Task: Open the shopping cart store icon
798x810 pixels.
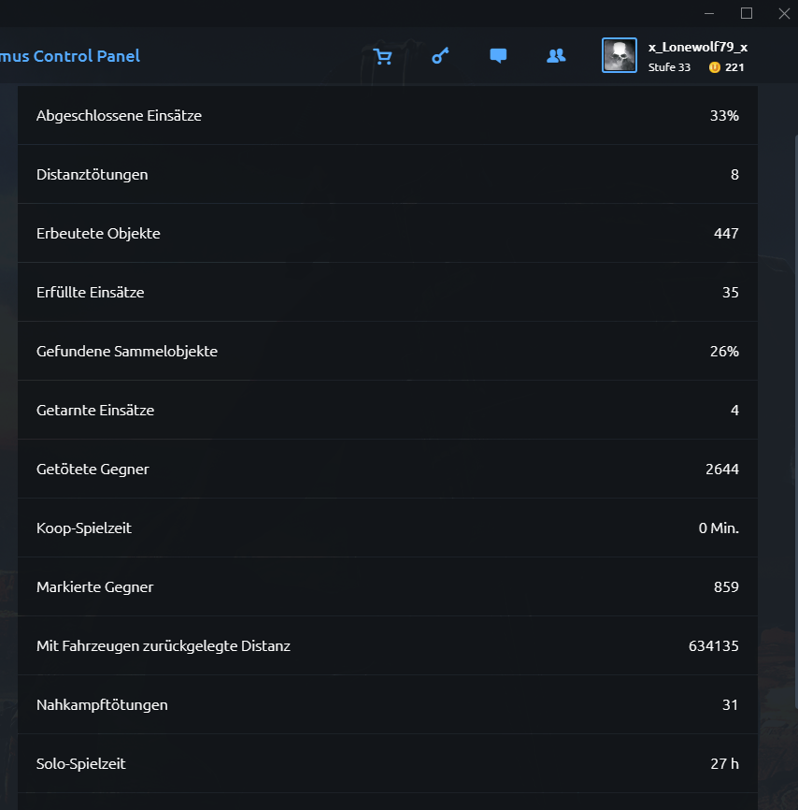Action: (x=382, y=56)
